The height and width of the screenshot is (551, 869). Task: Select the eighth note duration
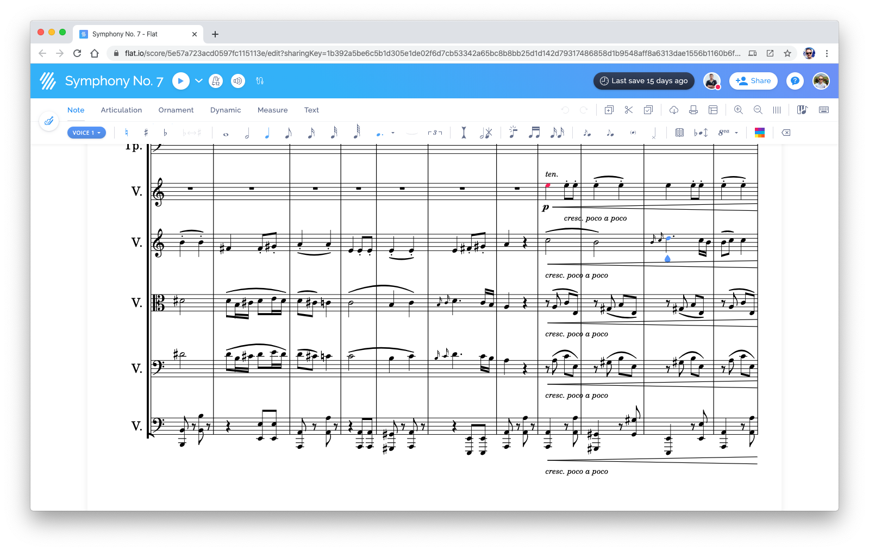[x=288, y=133]
